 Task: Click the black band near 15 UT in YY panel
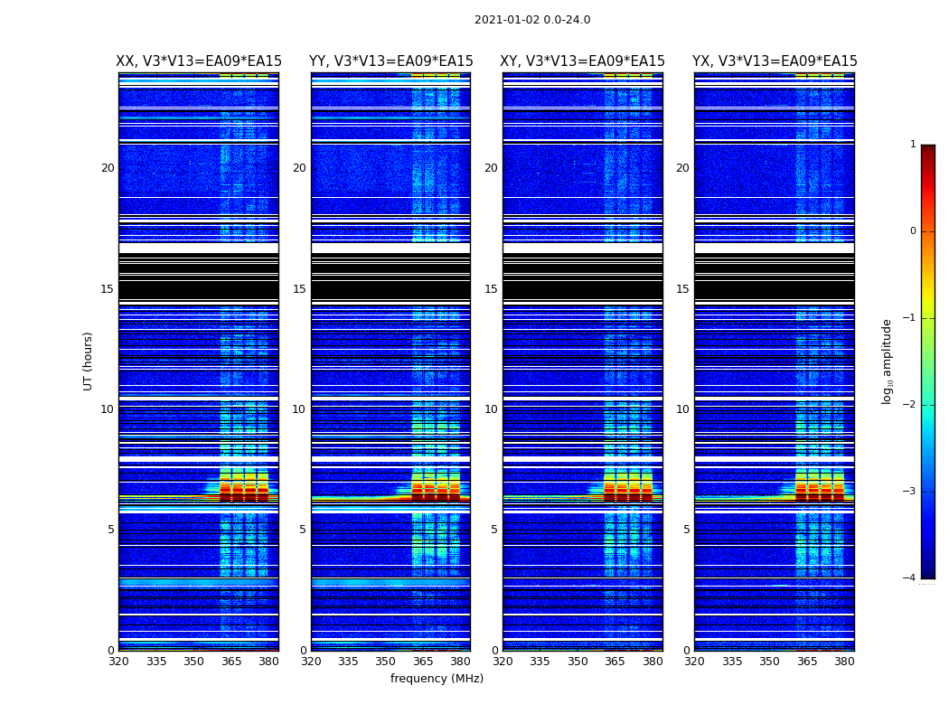point(390,289)
